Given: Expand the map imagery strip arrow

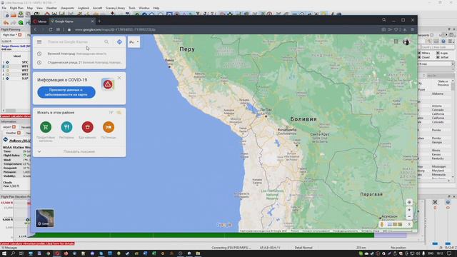Looking at the screenshot, I should coord(409,224).
